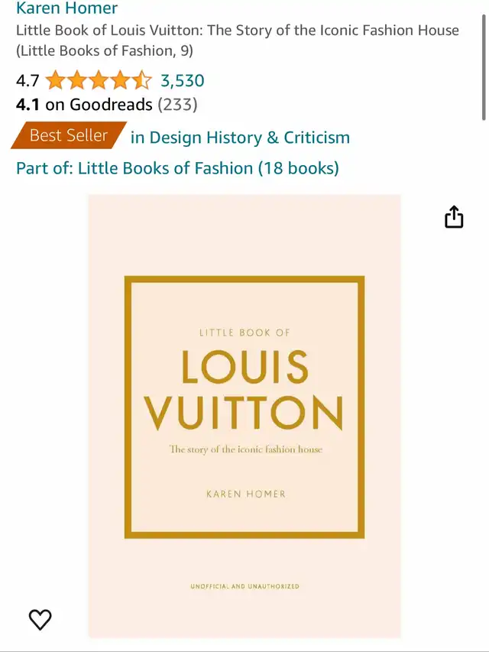Click the first orange rating star

(x=55, y=80)
